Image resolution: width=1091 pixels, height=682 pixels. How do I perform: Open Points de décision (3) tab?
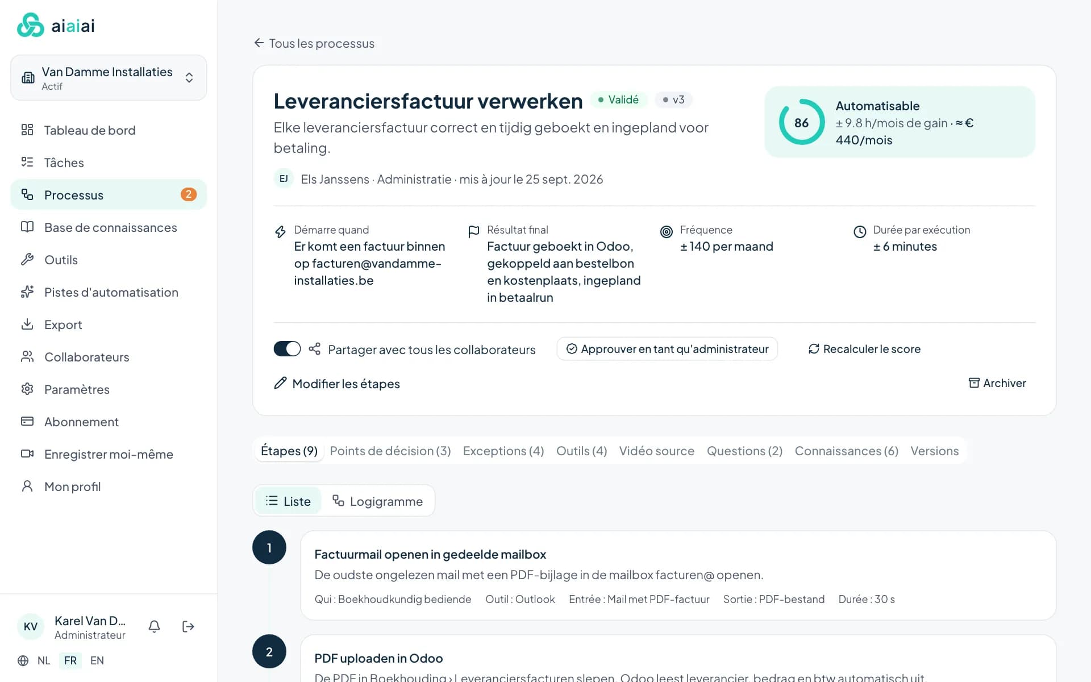[390, 451]
